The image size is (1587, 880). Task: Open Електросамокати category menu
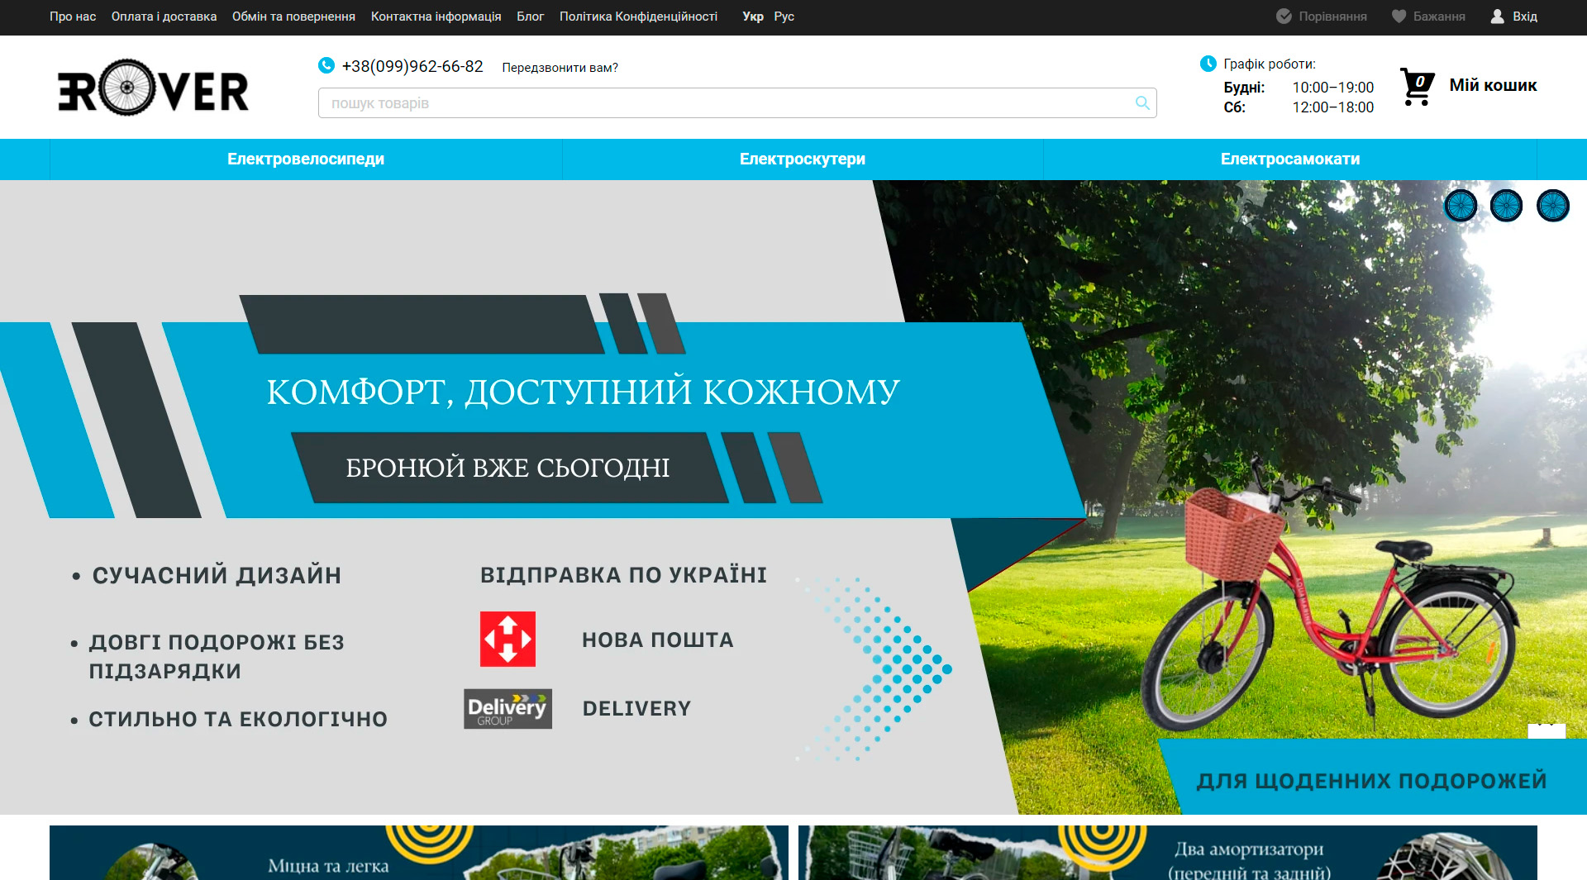(1289, 159)
